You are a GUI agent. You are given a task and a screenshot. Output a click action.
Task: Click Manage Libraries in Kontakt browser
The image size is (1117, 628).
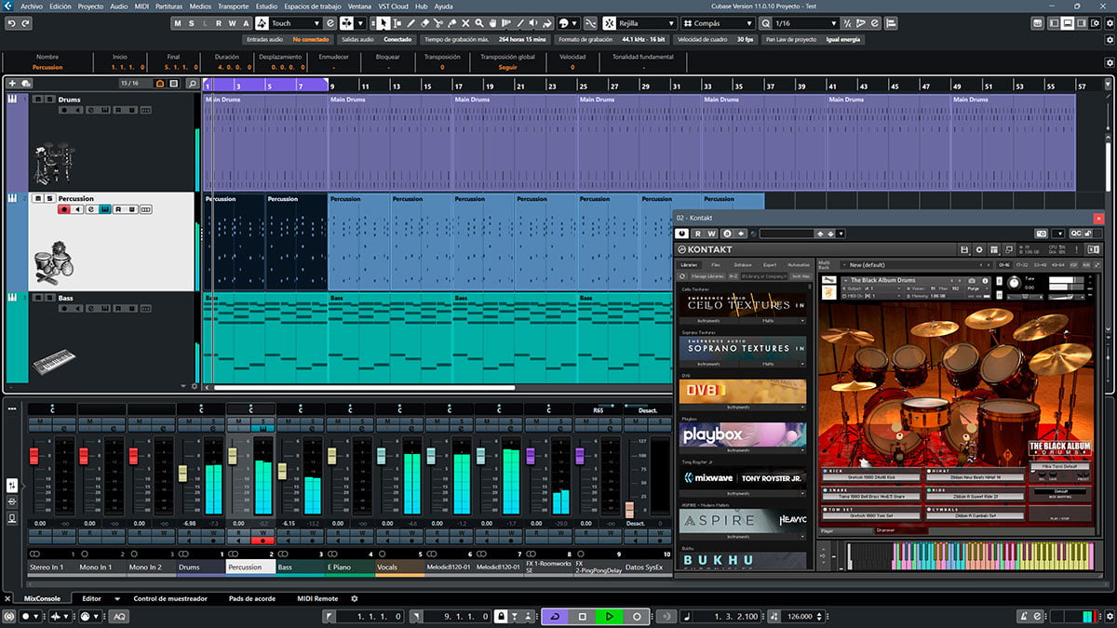pyautogui.click(x=708, y=276)
